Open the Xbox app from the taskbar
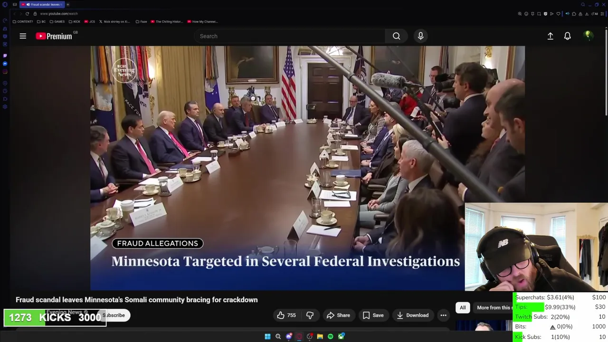The height and width of the screenshot is (342, 608). pos(341,336)
